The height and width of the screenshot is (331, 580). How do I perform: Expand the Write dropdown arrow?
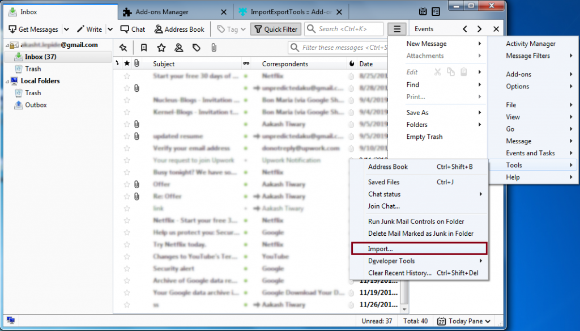click(109, 29)
